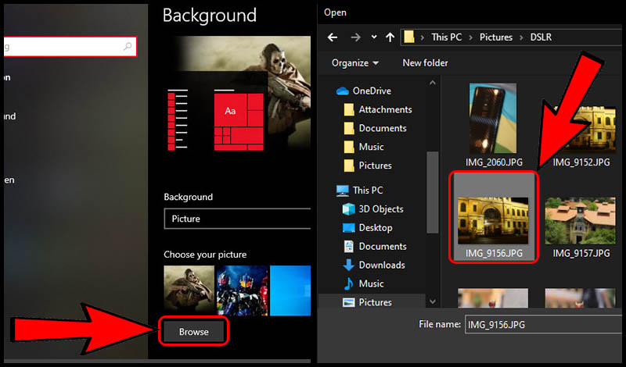Image resolution: width=626 pixels, height=367 pixels.
Task: Click the Attachments folder icon under OneDrive
Action: pyautogui.click(x=349, y=109)
